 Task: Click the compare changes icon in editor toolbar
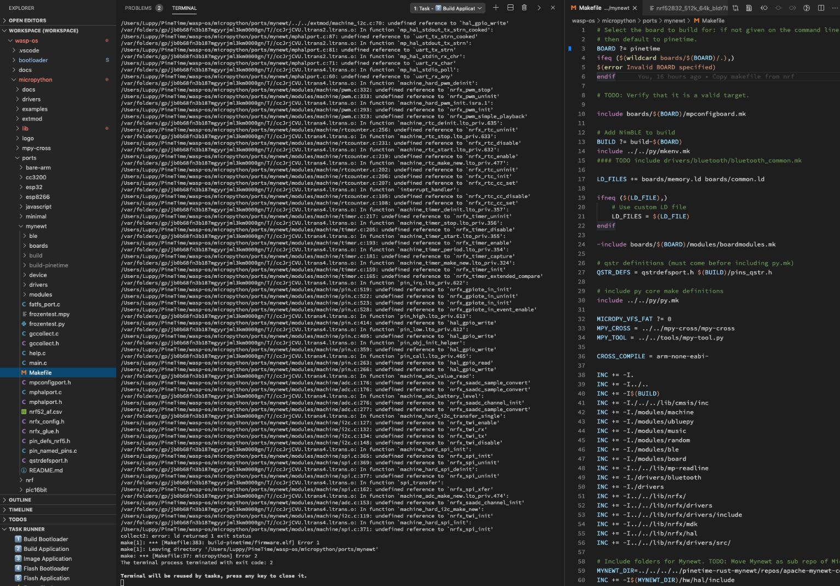[735, 8]
